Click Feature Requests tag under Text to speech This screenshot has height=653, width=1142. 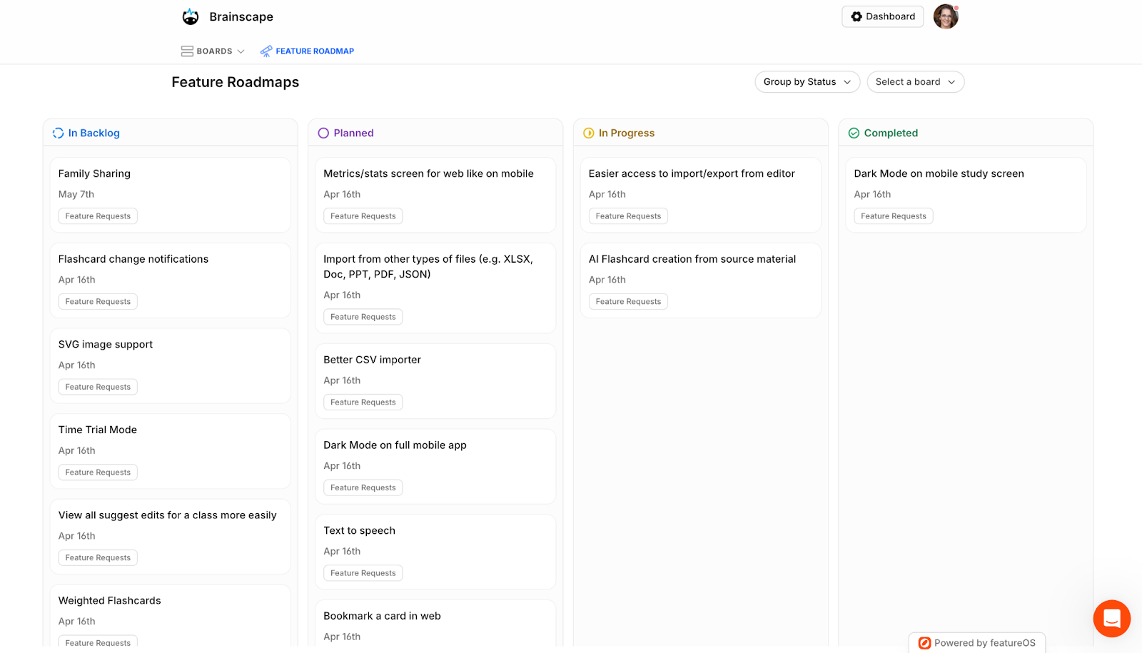click(x=363, y=573)
